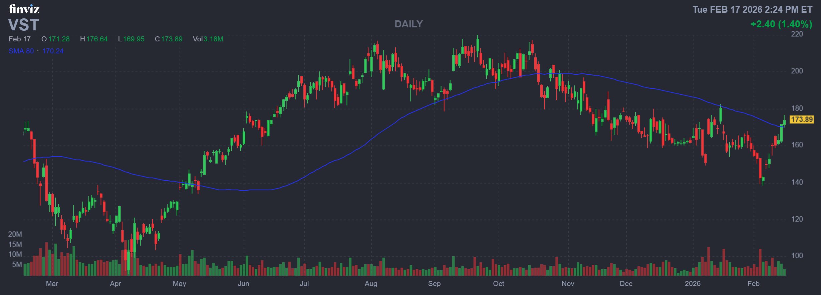Click the yellow 173.89 current price tag
The image size is (821, 295).
coord(802,119)
